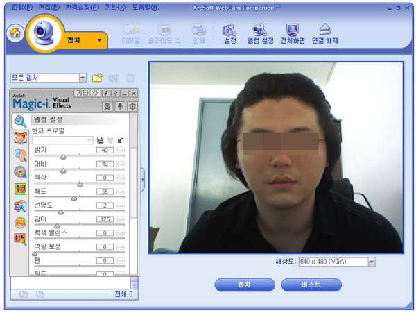Viewport: 416px width, 313px height.
Task: Select the magnifier color wheel effects tab
Action: pyautogui.click(x=20, y=172)
